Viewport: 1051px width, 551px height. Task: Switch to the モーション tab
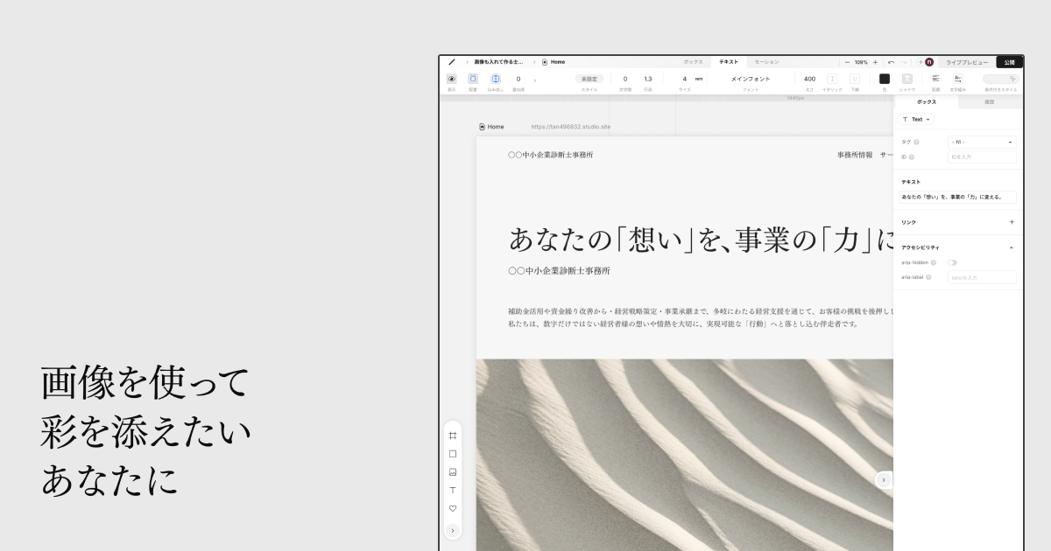tap(766, 61)
